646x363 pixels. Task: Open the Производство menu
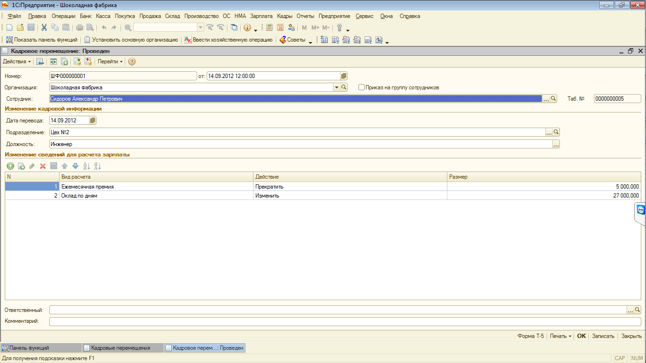point(201,16)
